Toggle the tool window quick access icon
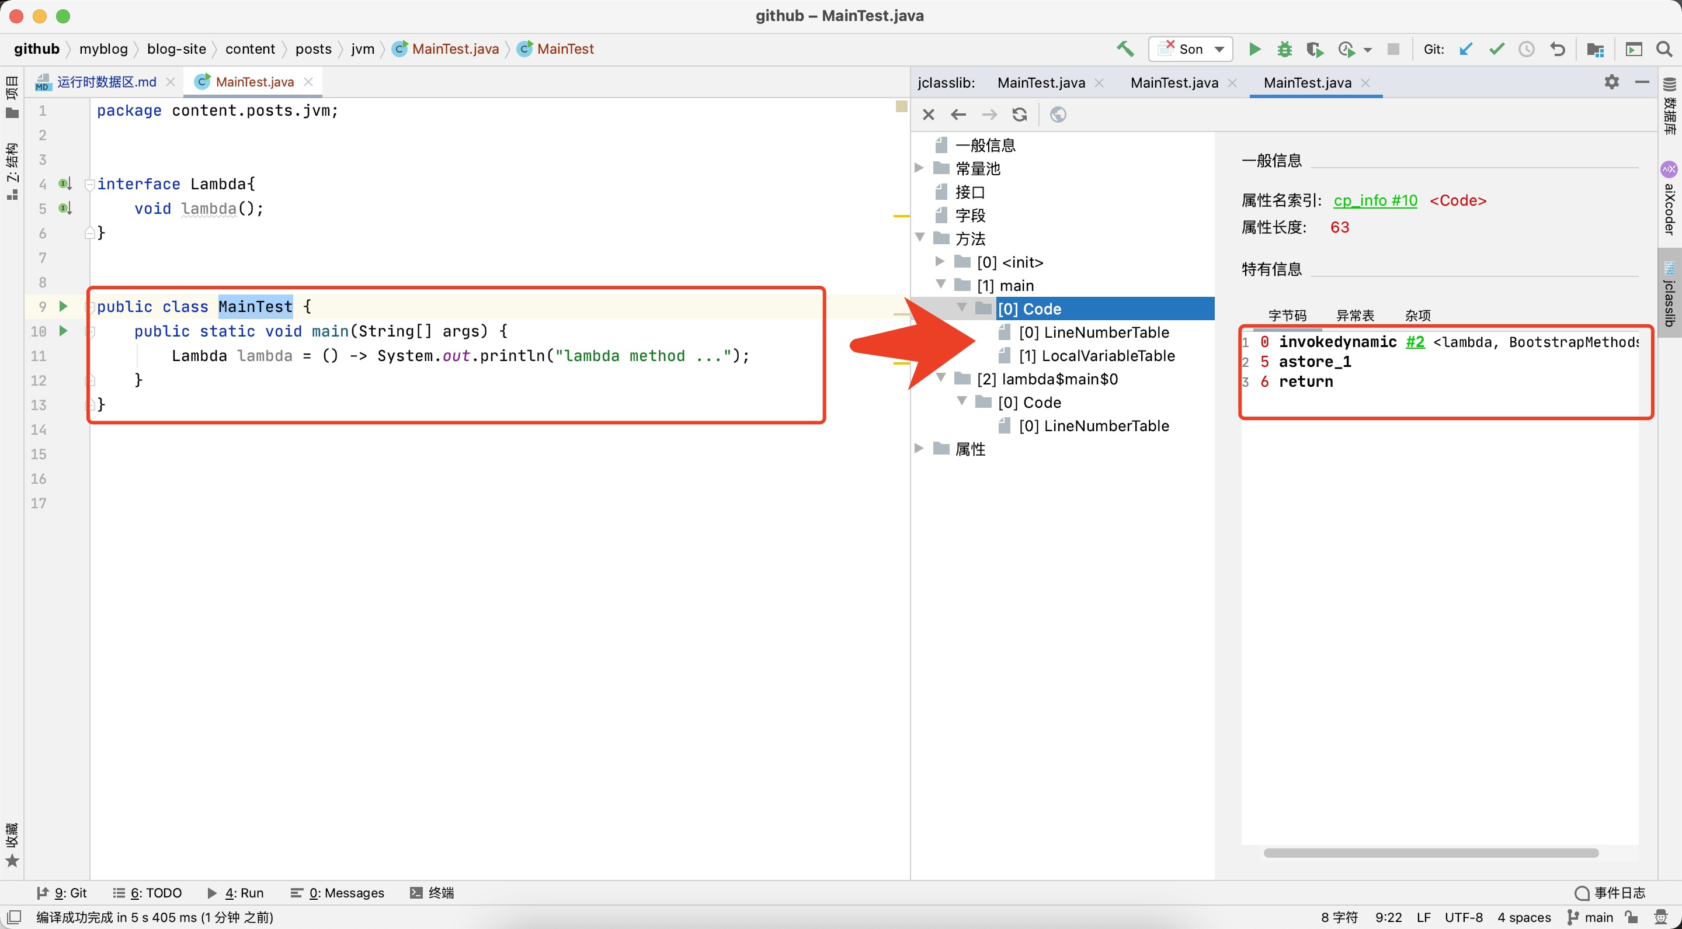 point(13,917)
